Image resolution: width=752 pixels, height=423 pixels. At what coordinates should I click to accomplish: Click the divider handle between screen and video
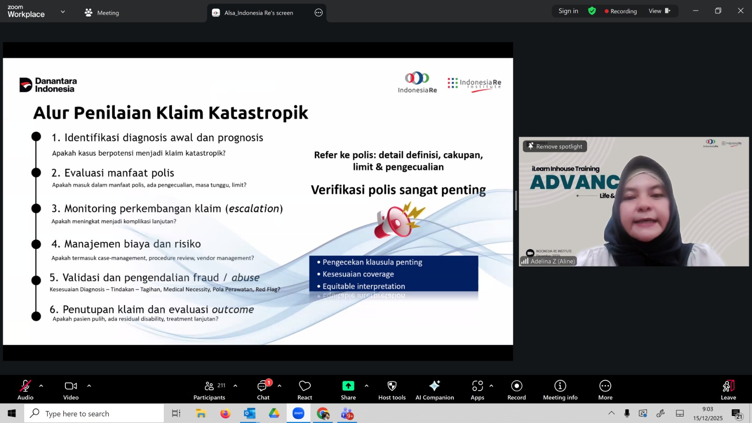[516, 201]
